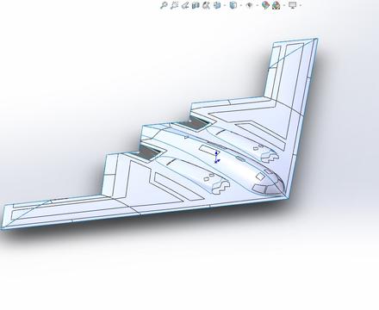
Task: Expand the Apply Scene dropdown arrow
Action: pos(284,5)
